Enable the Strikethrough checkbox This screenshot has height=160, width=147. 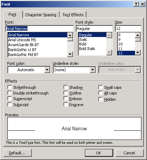pos(10,87)
